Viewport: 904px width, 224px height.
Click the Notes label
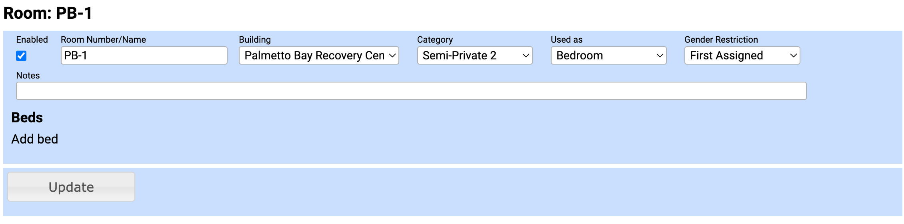28,75
